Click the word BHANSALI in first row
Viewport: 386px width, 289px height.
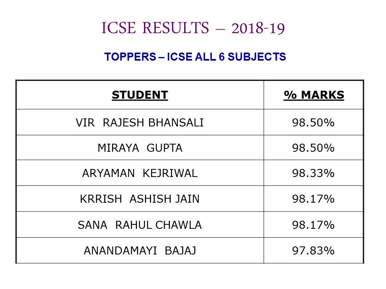click(x=176, y=123)
